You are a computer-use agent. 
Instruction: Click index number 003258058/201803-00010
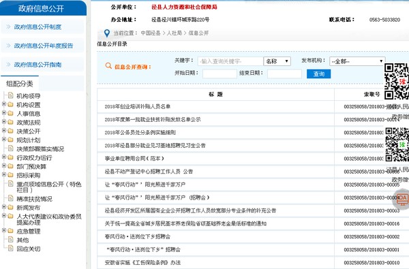[x=372, y=263]
